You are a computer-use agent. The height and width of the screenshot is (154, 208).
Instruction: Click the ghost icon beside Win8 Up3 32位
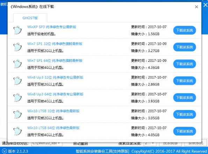click(17, 81)
